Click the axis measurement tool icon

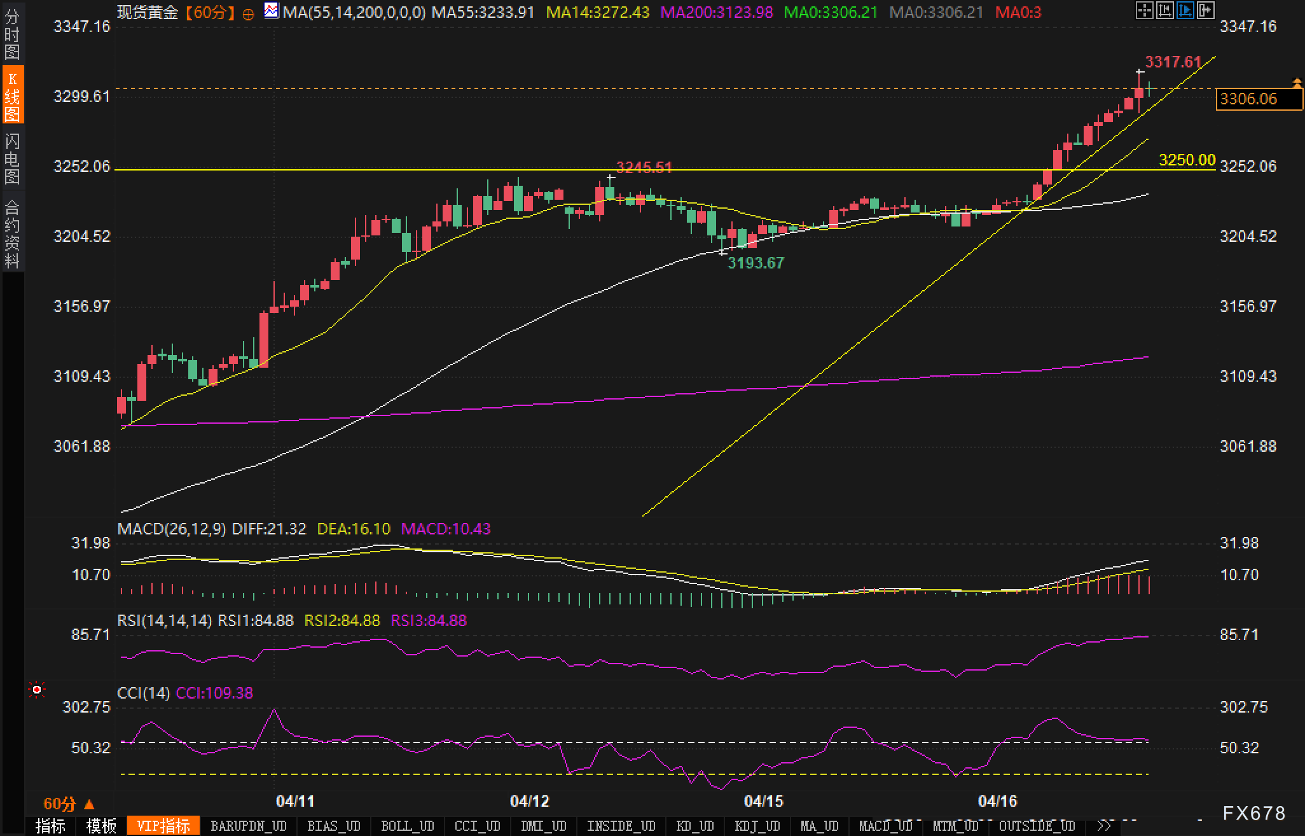coord(1164,10)
